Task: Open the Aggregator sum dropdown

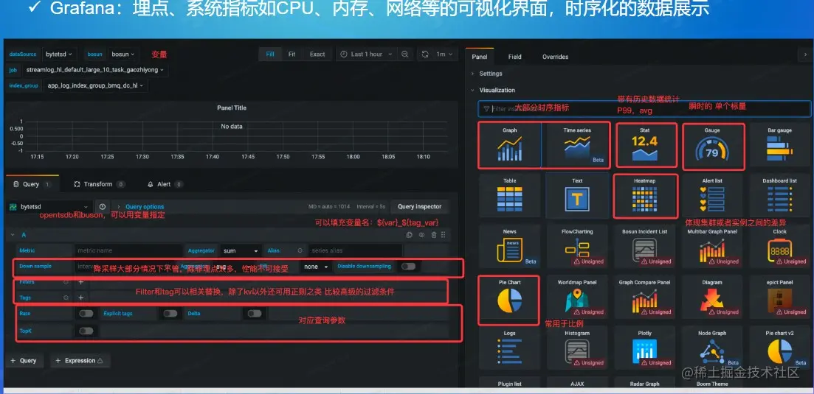Action: coord(241,250)
